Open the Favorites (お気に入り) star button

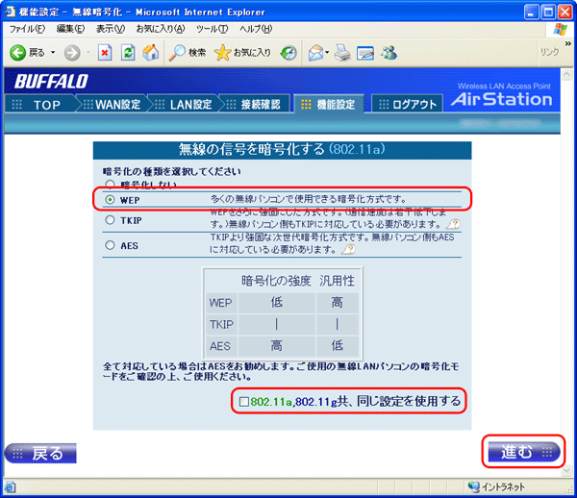point(242,52)
